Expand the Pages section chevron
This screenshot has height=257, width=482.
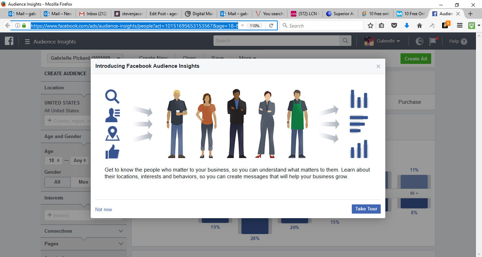[x=121, y=244]
